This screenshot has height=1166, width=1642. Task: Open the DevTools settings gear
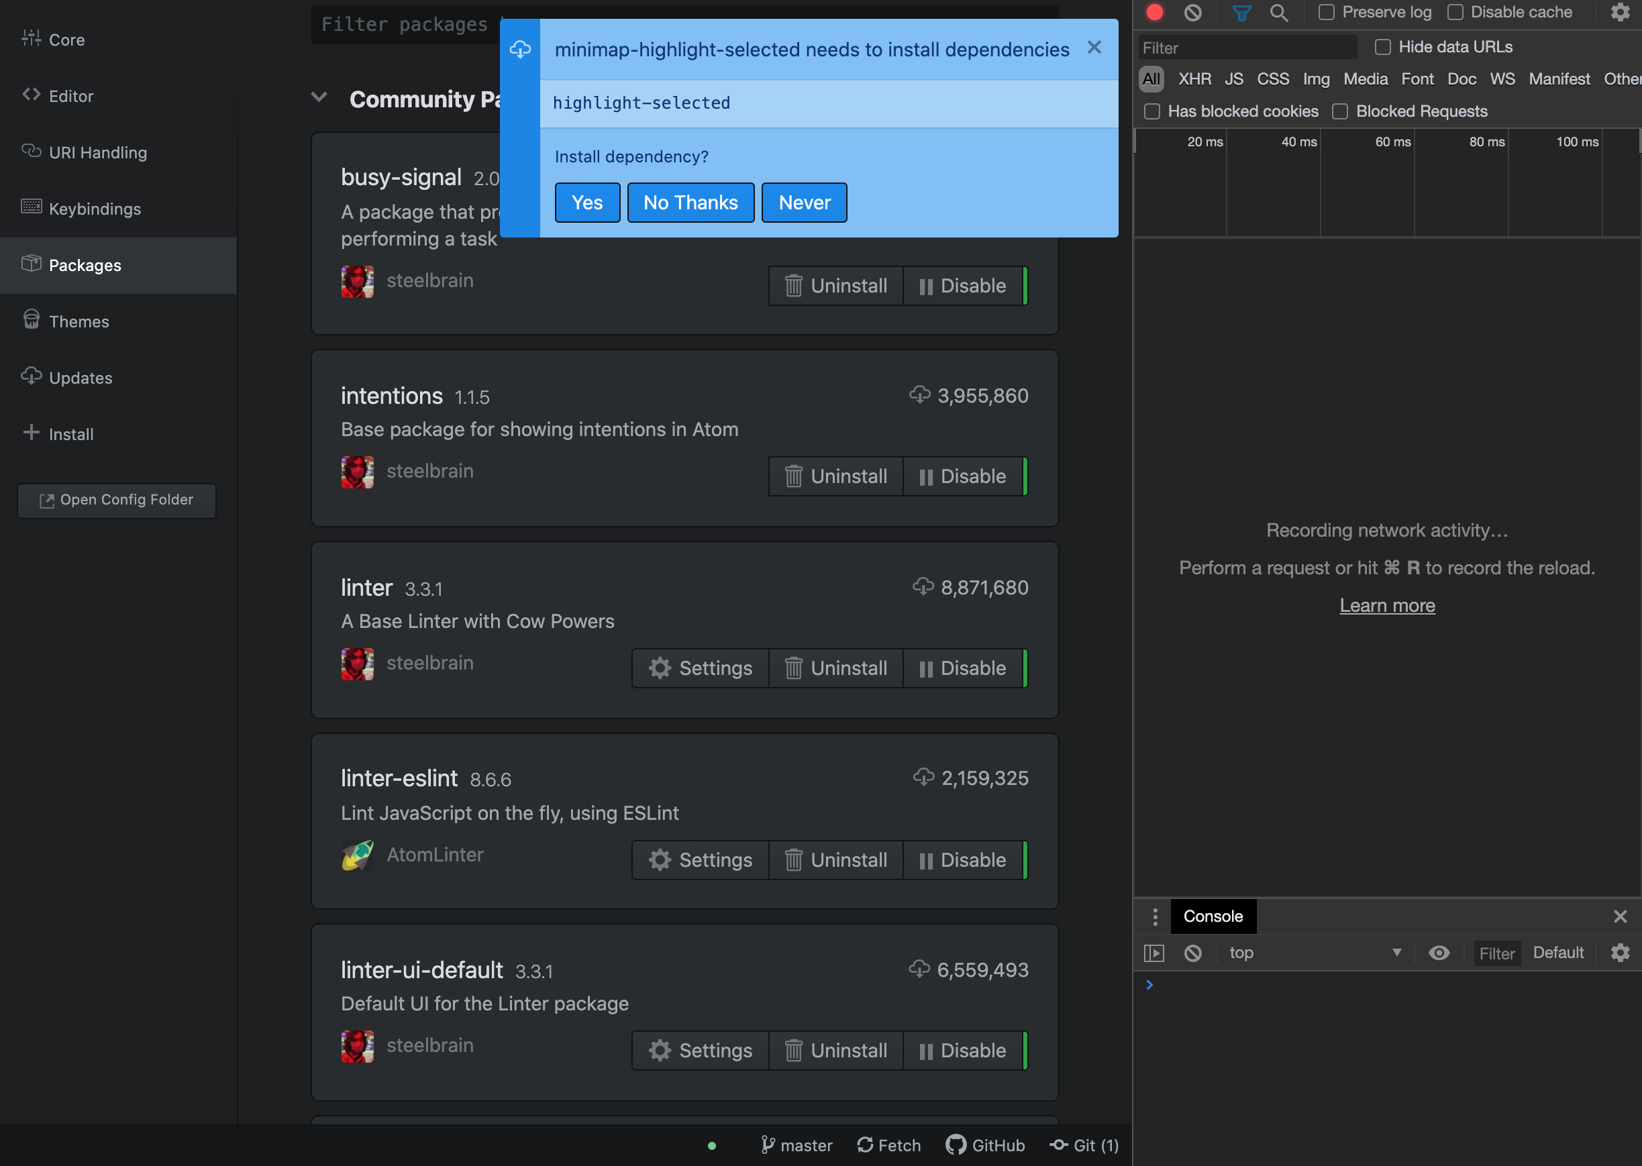pos(1620,12)
